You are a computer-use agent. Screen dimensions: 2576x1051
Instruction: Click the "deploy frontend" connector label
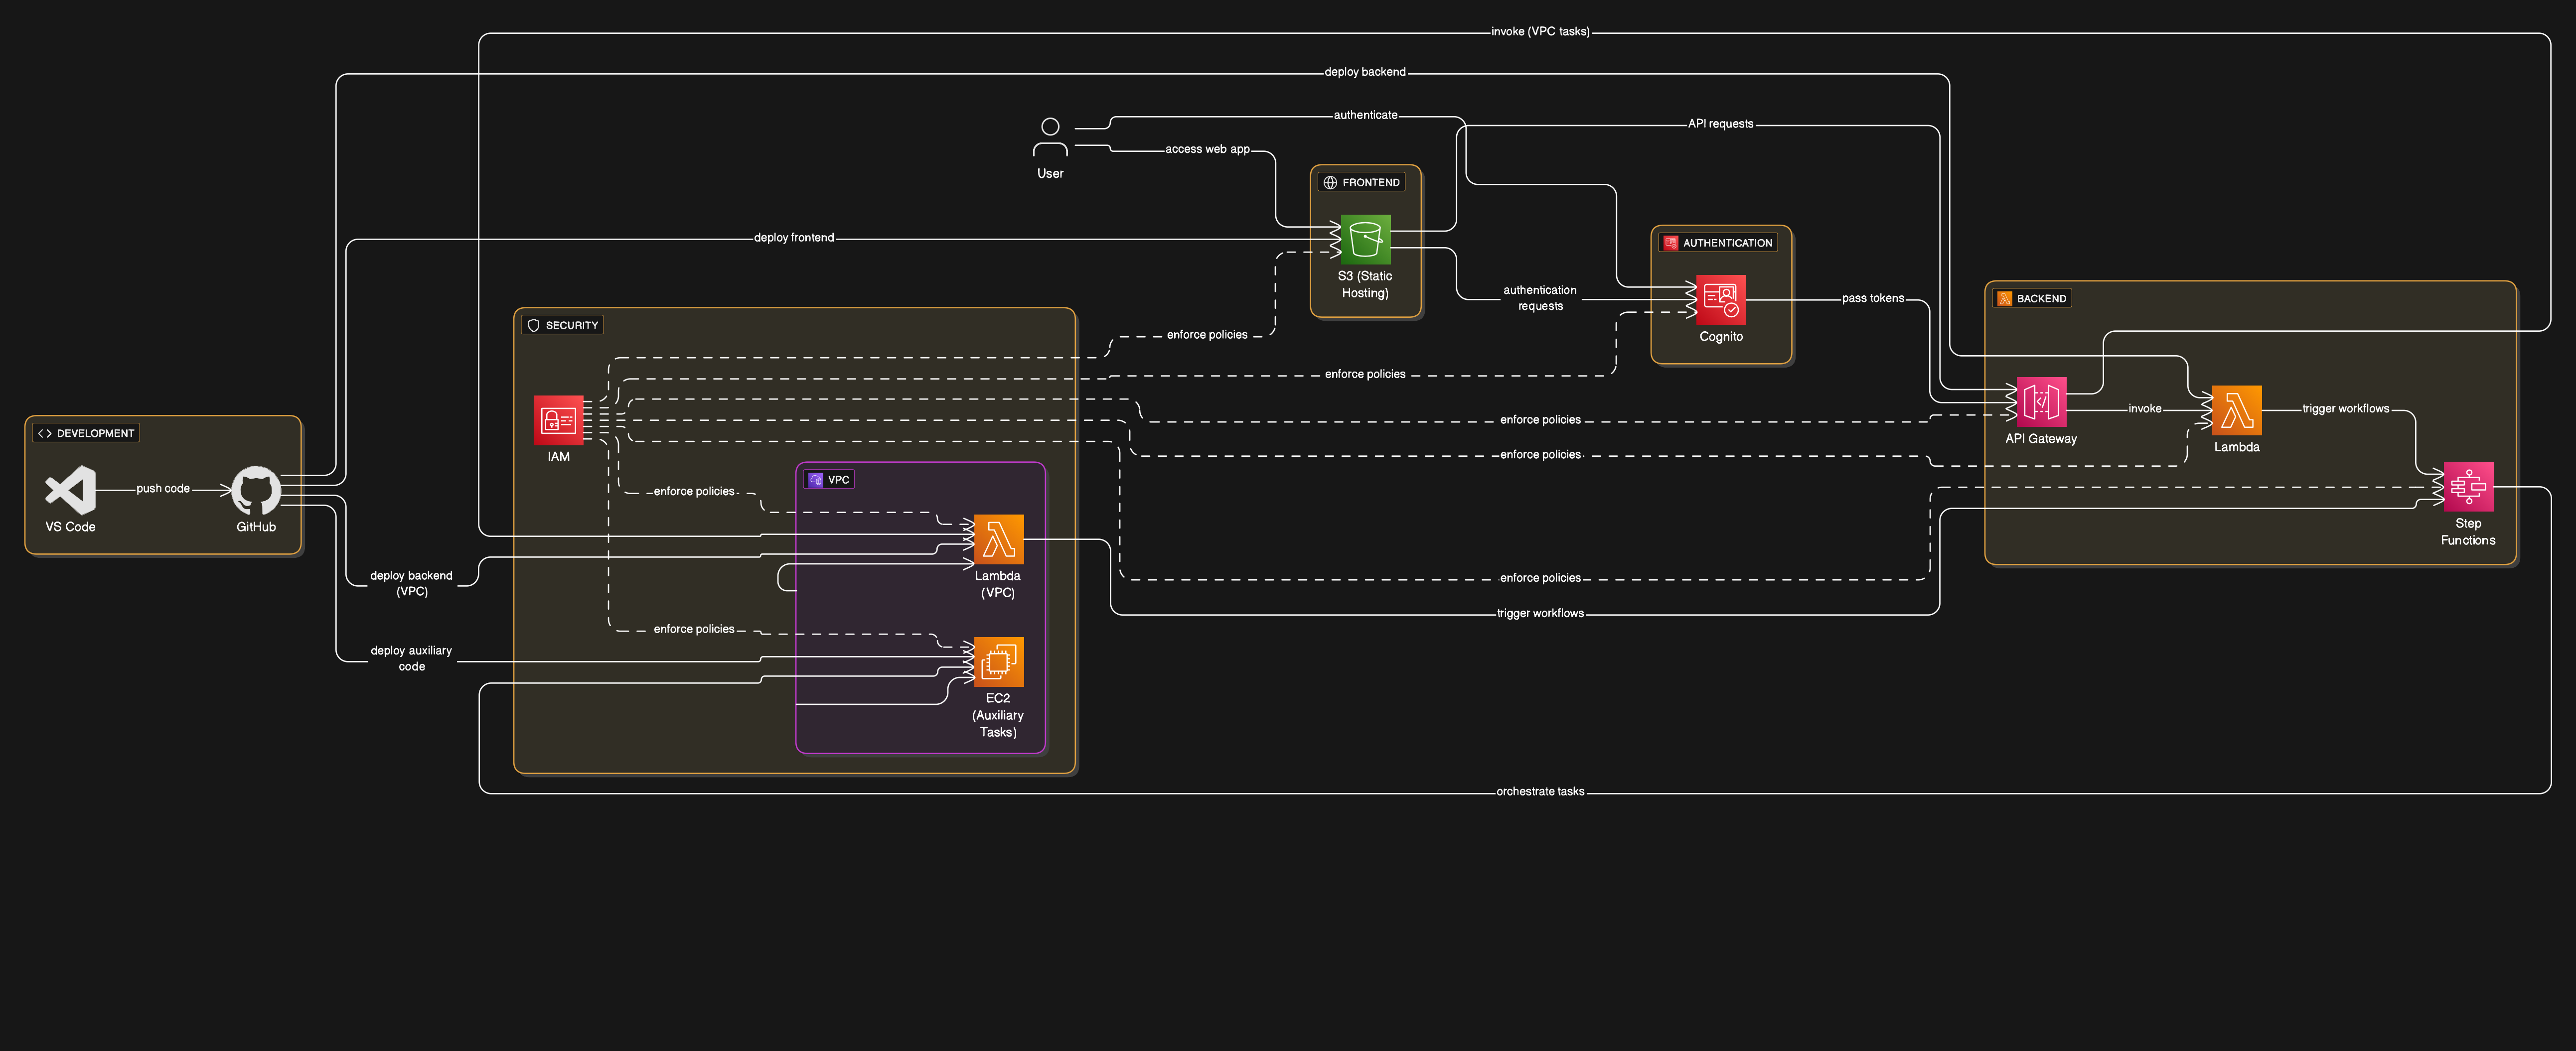tap(794, 238)
